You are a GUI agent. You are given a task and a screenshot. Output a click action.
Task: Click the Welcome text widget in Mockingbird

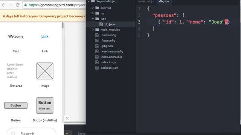16,36
